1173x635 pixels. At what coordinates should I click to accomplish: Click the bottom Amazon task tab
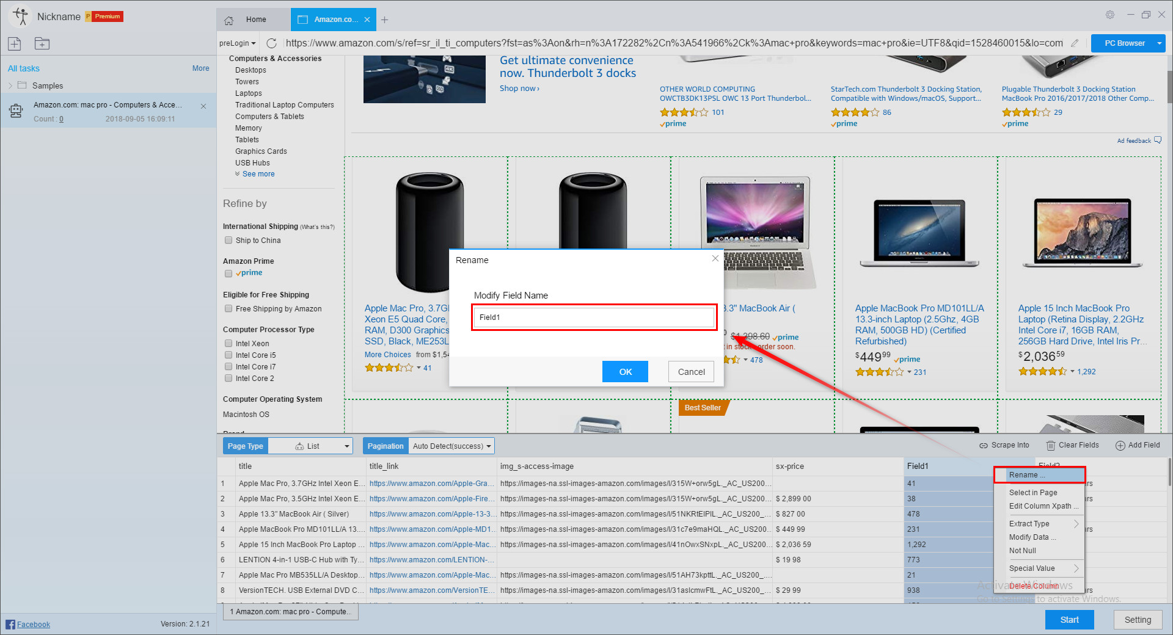coord(291,612)
